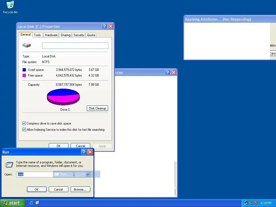Select the Quota tab
This screenshot has height=207, width=276.
click(91, 35)
